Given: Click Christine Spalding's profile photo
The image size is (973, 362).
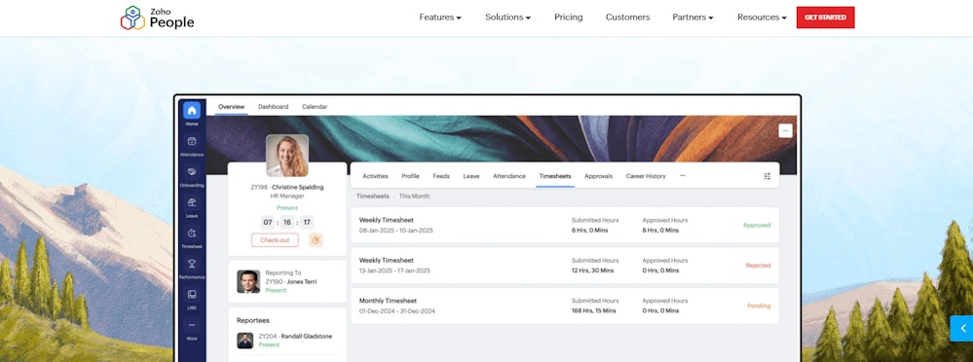Looking at the screenshot, I should click(287, 156).
